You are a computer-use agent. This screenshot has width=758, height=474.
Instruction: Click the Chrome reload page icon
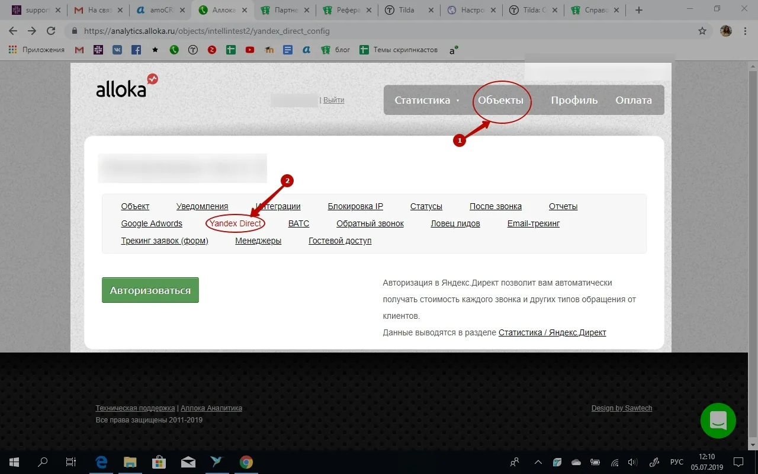click(51, 31)
